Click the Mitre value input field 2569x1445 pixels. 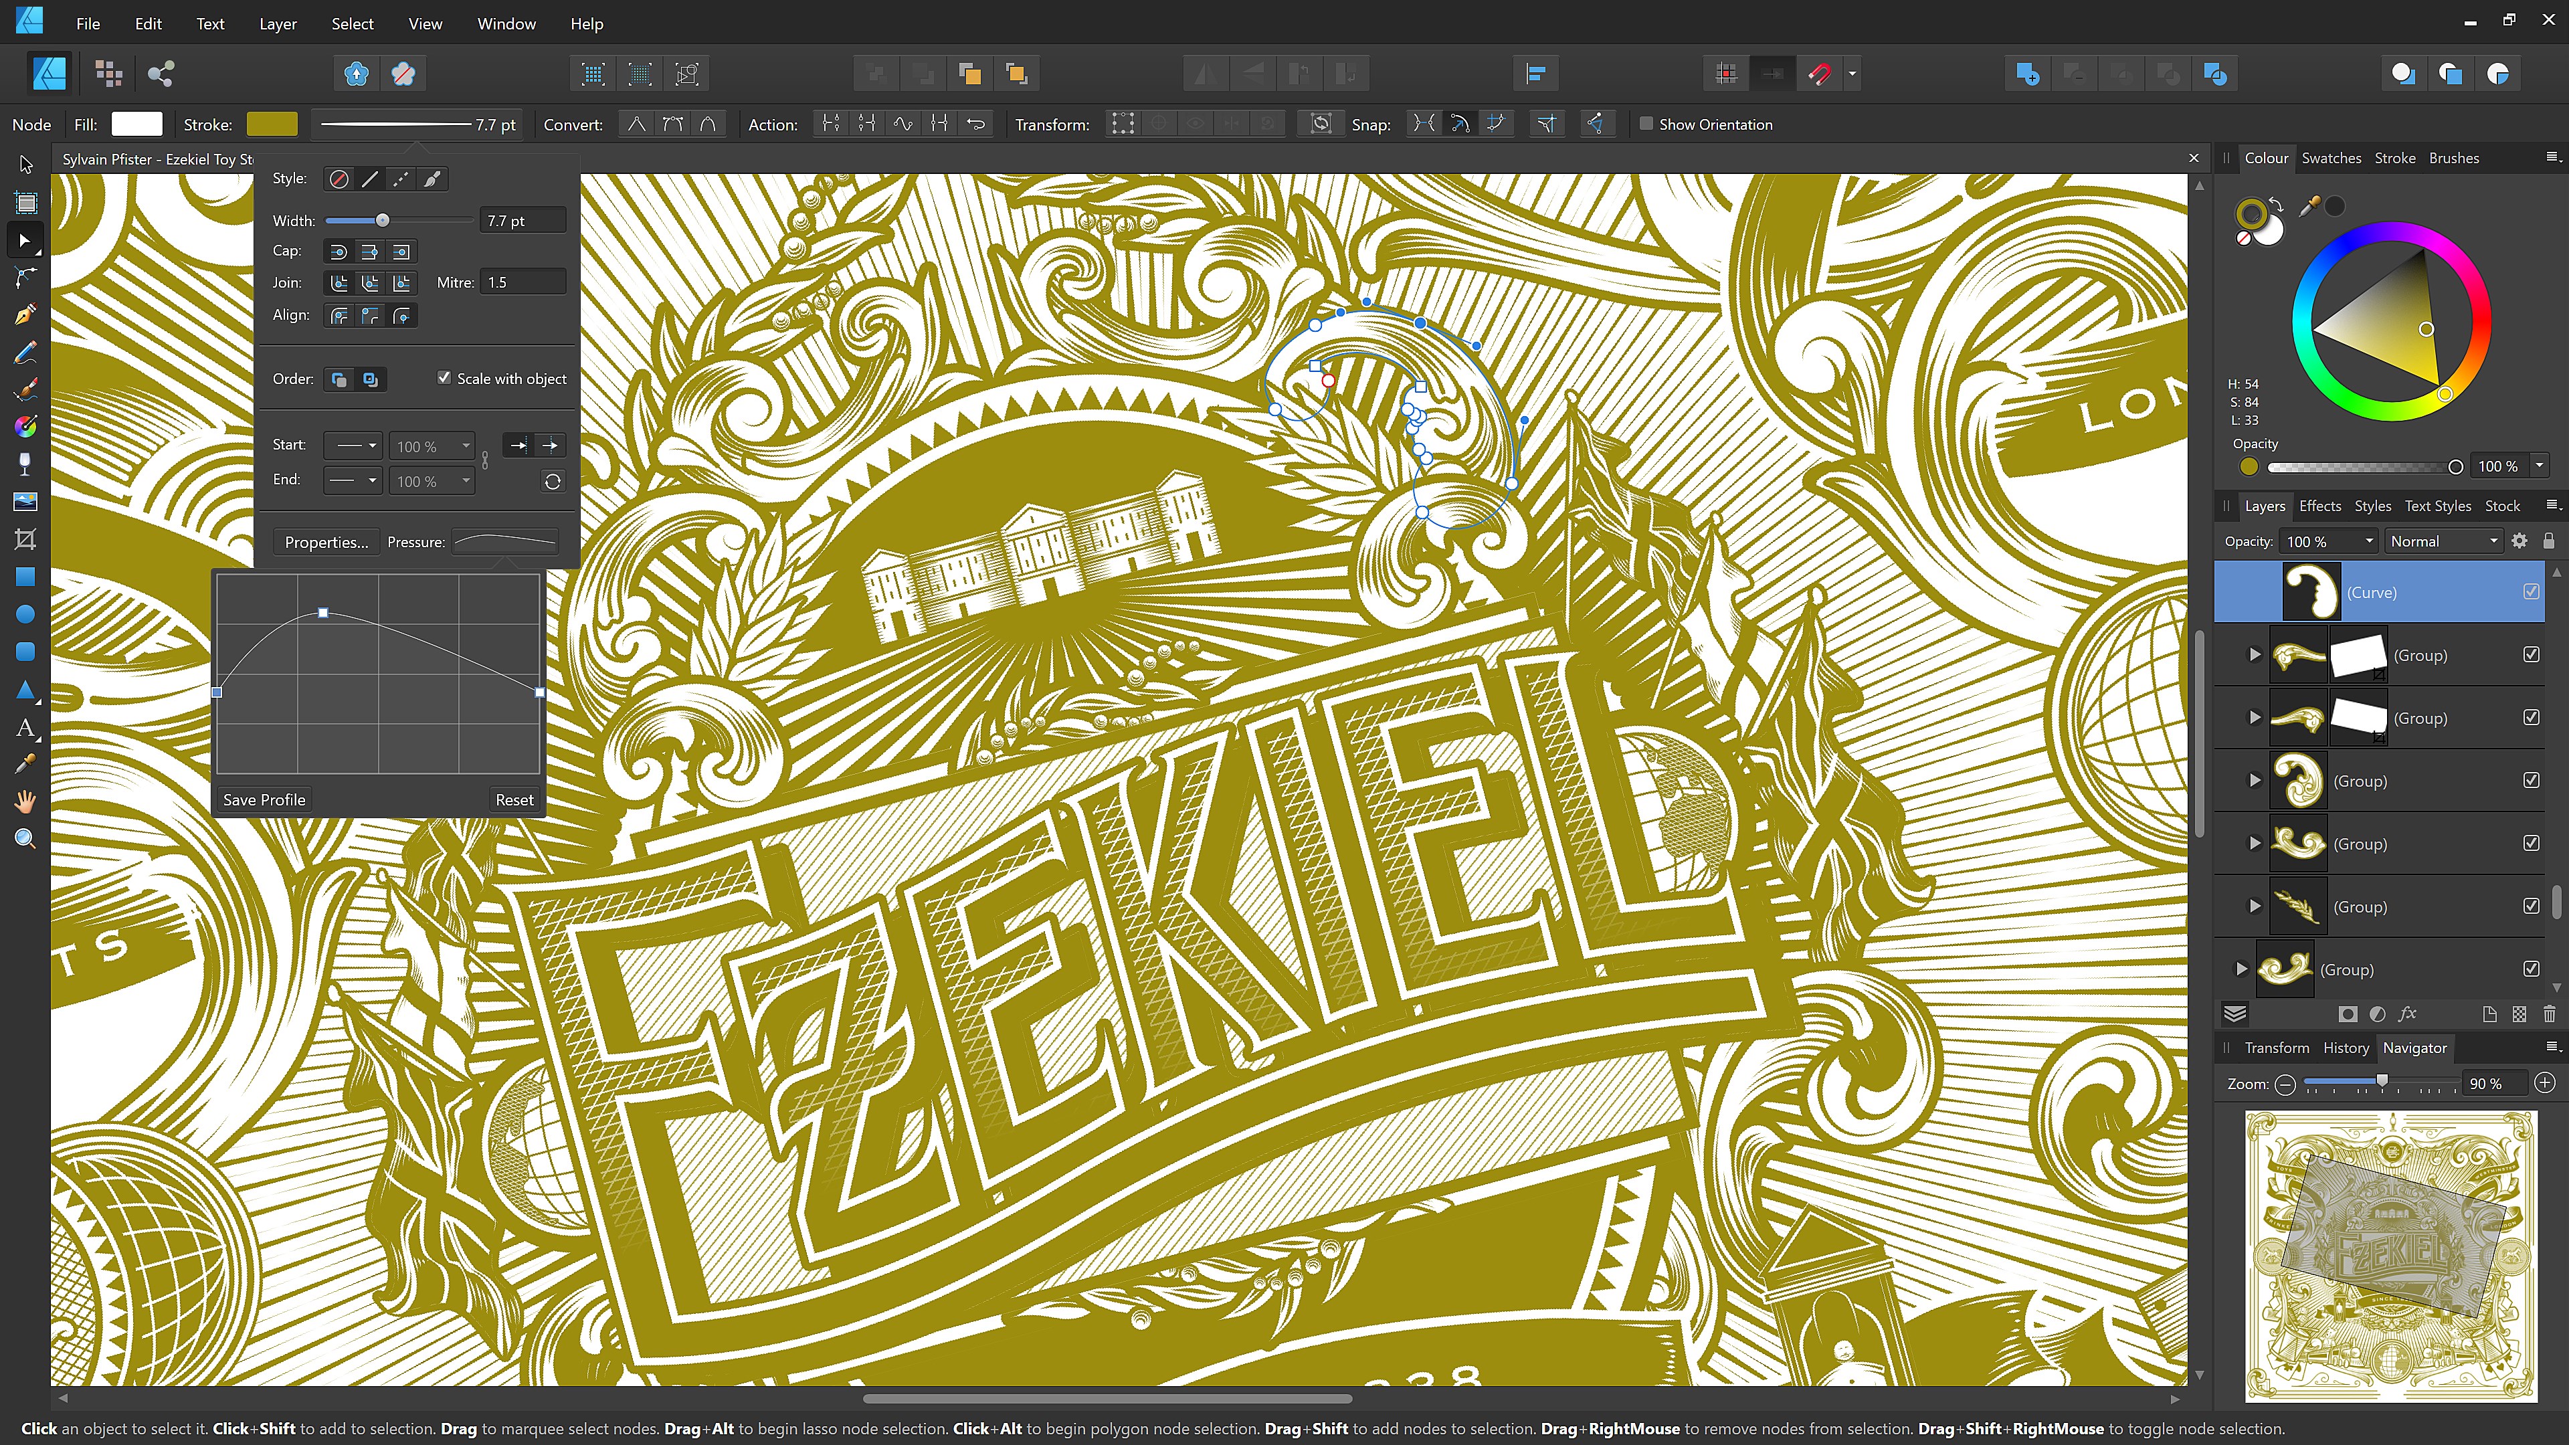click(x=522, y=282)
